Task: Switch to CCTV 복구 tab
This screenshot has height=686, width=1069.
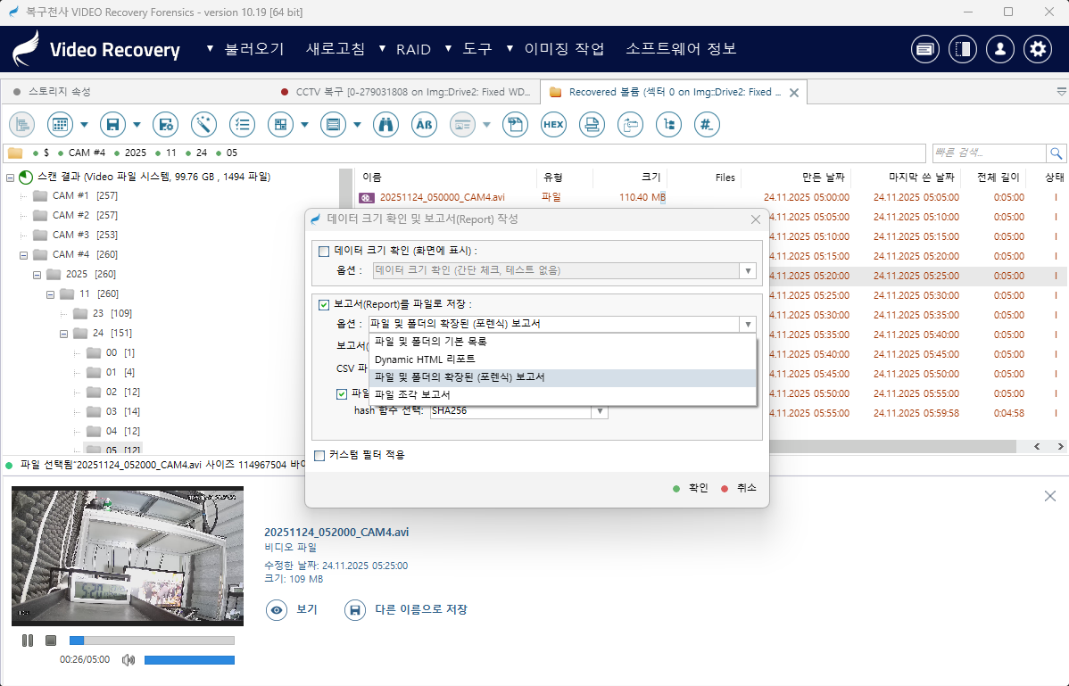Action: (412, 91)
